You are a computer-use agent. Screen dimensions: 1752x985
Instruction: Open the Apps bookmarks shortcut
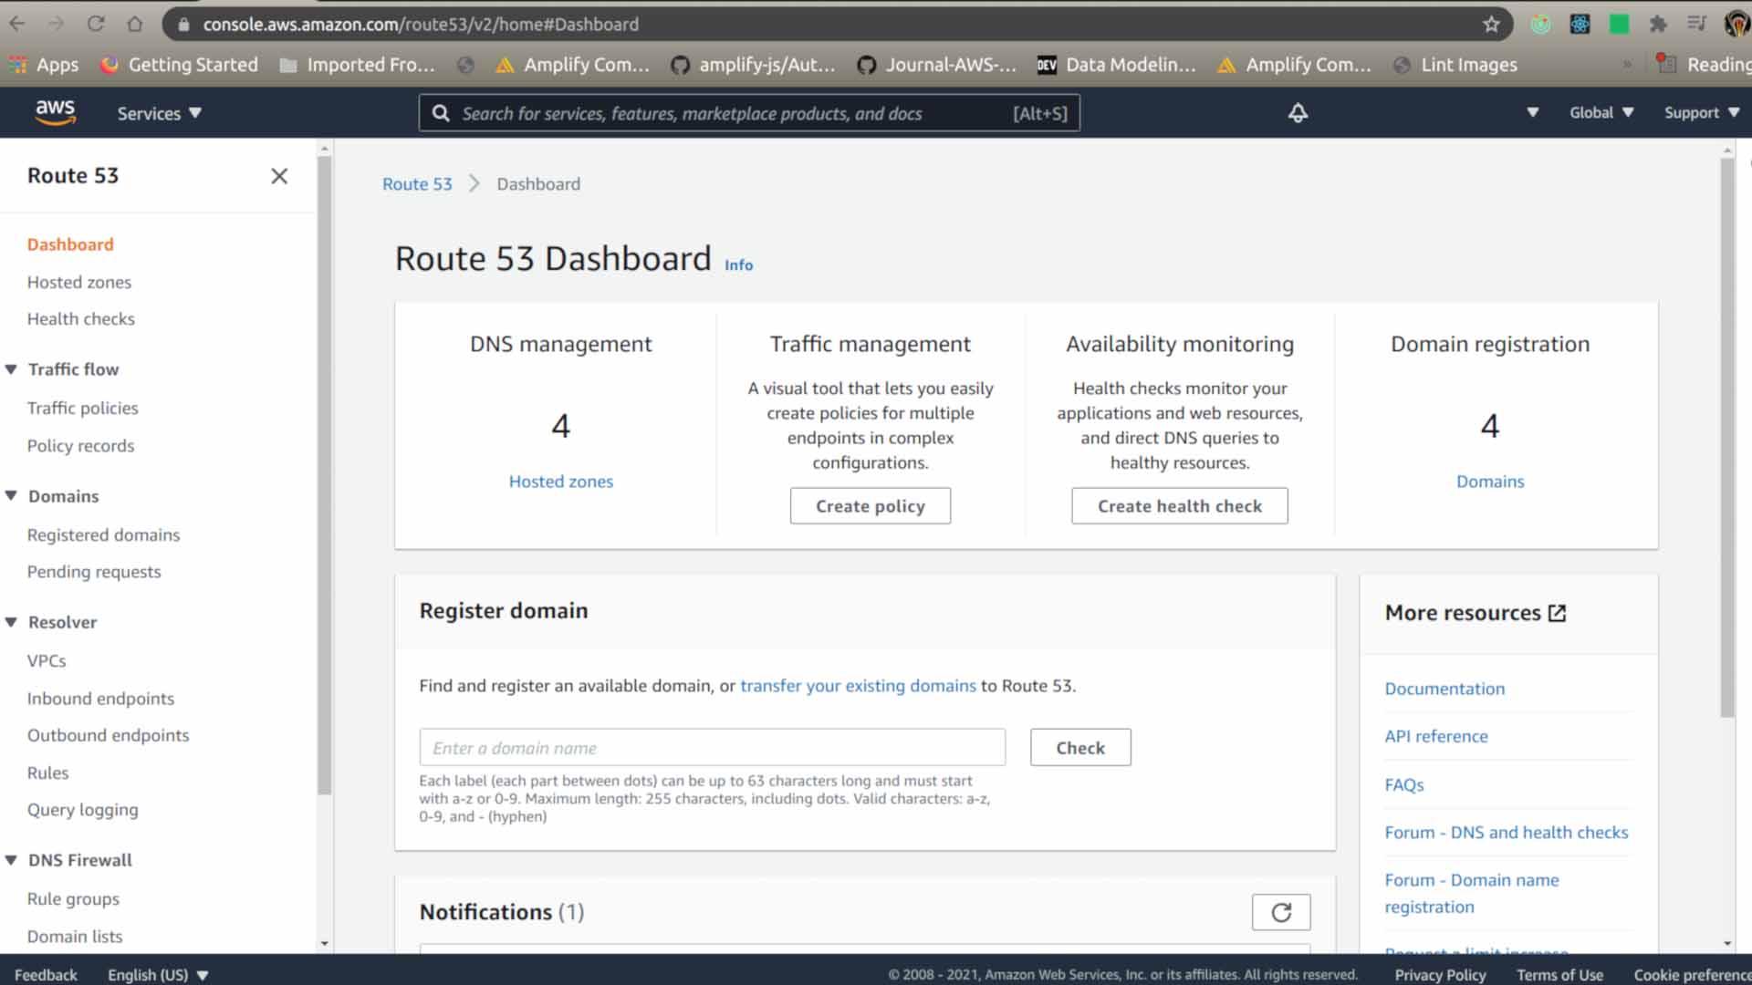coord(44,65)
